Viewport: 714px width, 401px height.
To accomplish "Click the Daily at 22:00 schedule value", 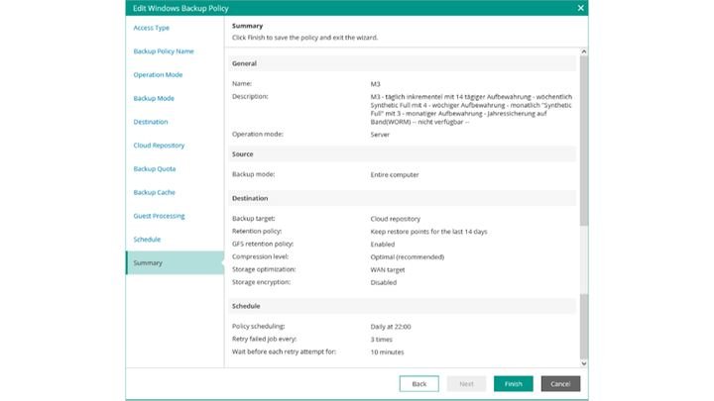I will 391,326.
